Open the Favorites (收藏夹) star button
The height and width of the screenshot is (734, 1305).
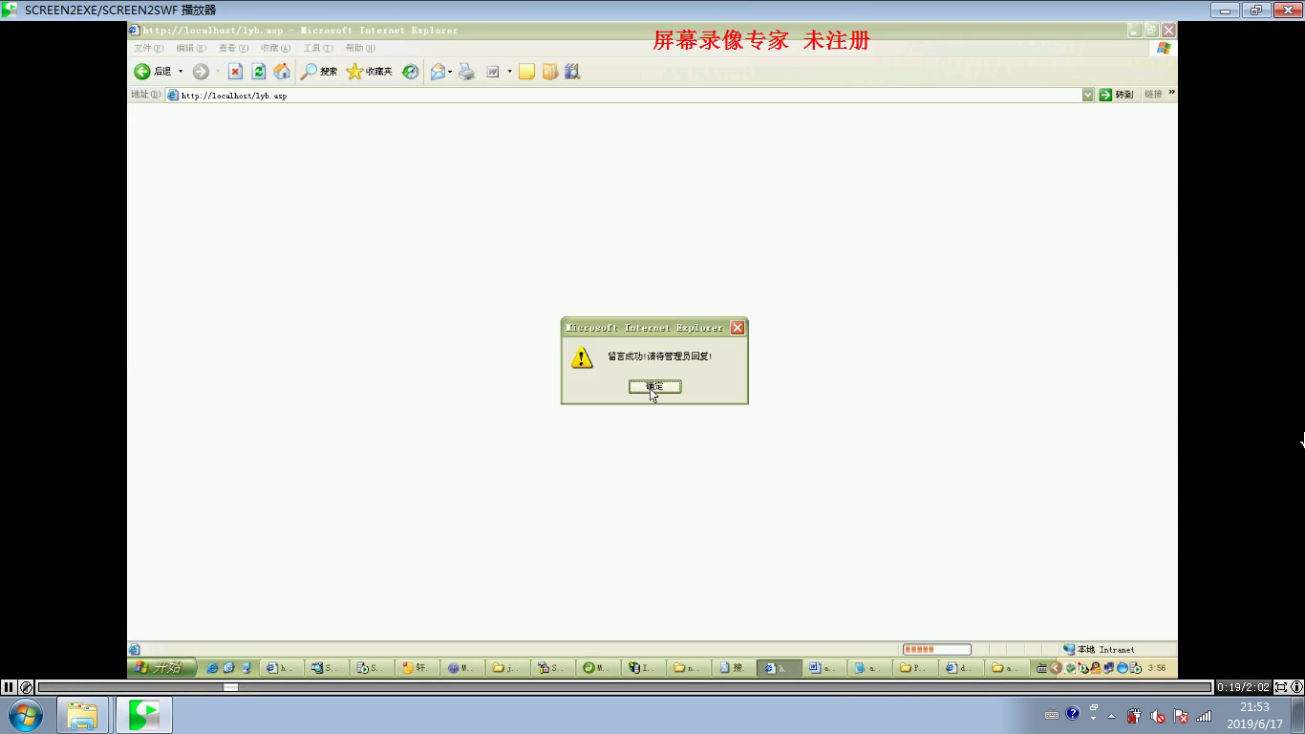370,72
